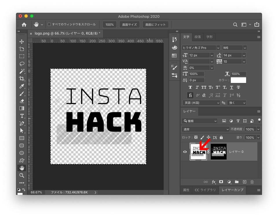The image size is (278, 216).
Task: Open the font weight W6 dropdown
Action: click(234, 48)
